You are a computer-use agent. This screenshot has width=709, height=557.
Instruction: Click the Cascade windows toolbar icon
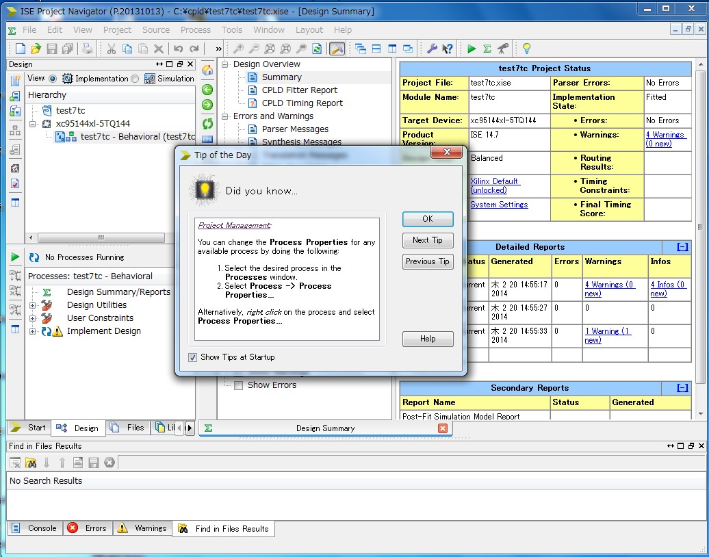[x=361, y=49]
